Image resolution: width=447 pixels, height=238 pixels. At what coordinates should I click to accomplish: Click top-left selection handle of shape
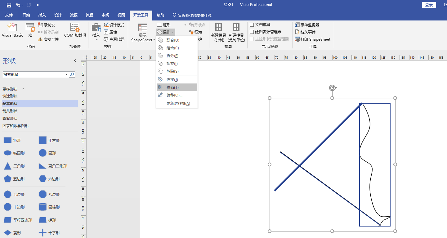point(270,98)
